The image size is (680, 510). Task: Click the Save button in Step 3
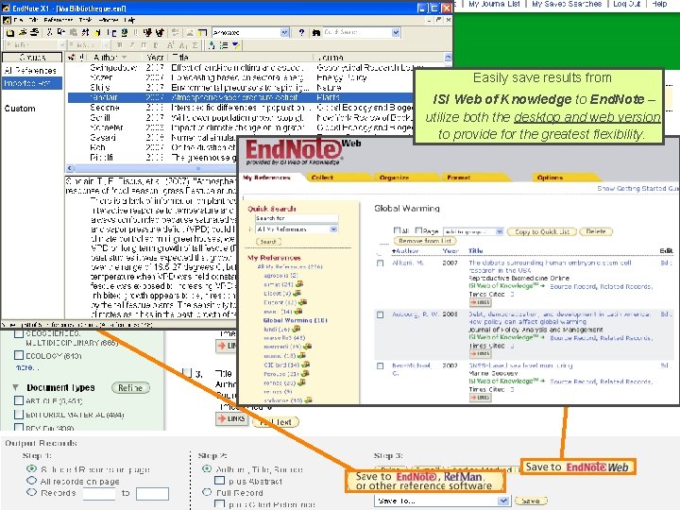tap(531, 501)
